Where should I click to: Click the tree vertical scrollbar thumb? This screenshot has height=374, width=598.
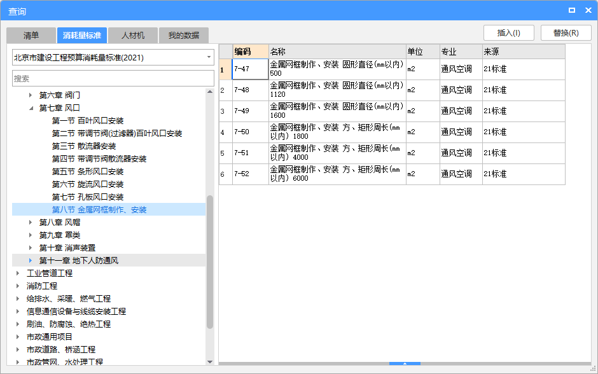point(210,262)
